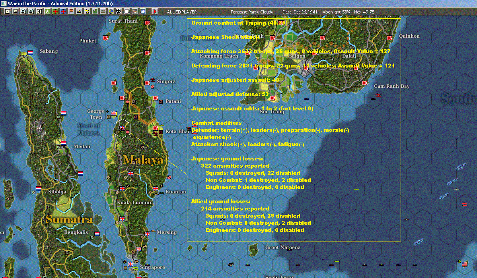Viewport: 477px width, 278px height.
Task: Click the red end-turn arrow icon
Action: (154, 12)
